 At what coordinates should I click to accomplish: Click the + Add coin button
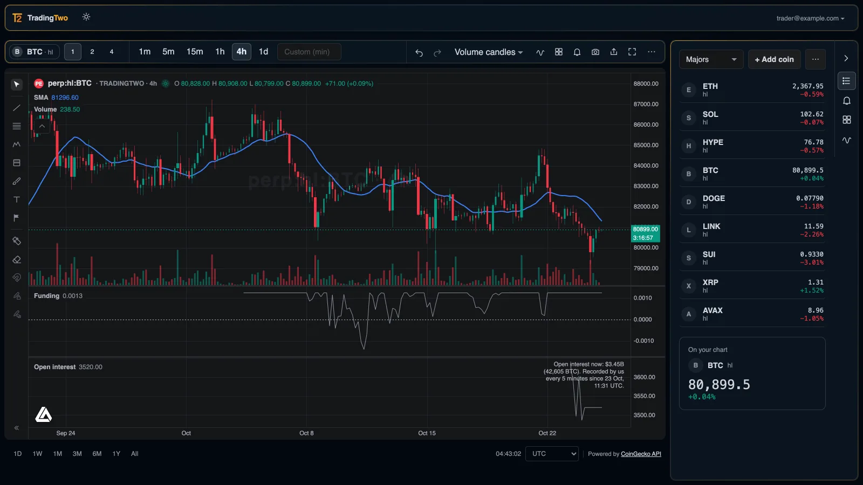(x=774, y=59)
